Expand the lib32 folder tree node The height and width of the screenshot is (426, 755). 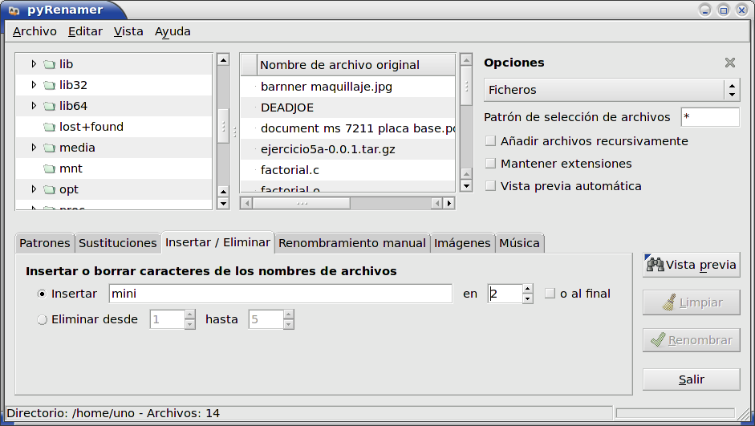33,85
